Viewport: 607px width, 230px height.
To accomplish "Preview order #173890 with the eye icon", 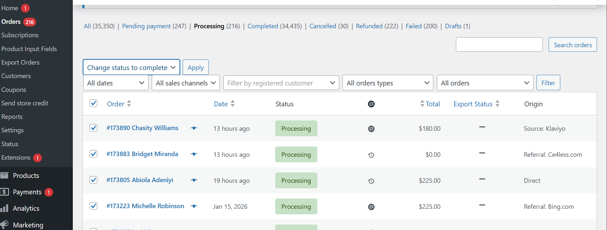I will (x=194, y=128).
